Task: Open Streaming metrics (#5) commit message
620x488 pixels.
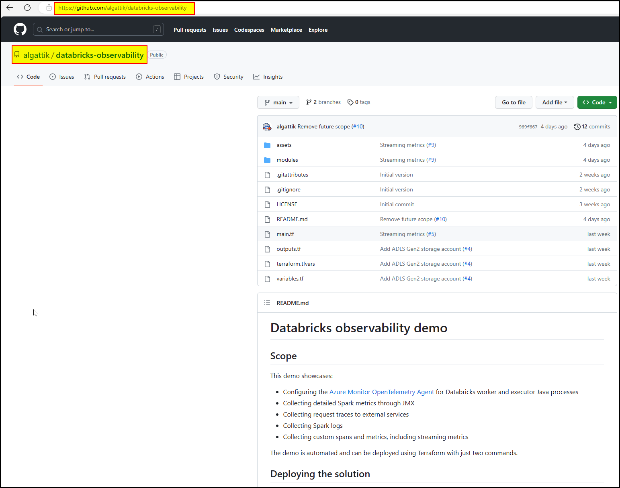Action: pos(408,234)
